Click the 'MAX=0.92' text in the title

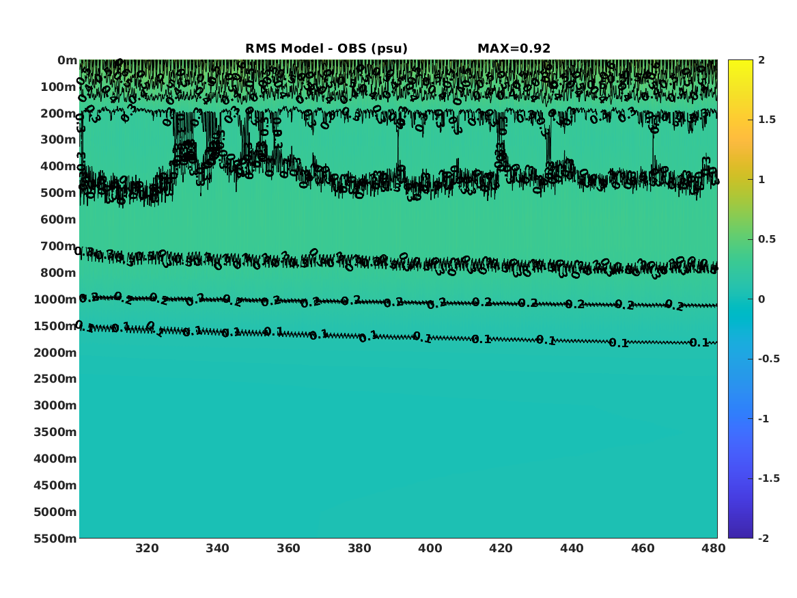pyautogui.click(x=514, y=49)
